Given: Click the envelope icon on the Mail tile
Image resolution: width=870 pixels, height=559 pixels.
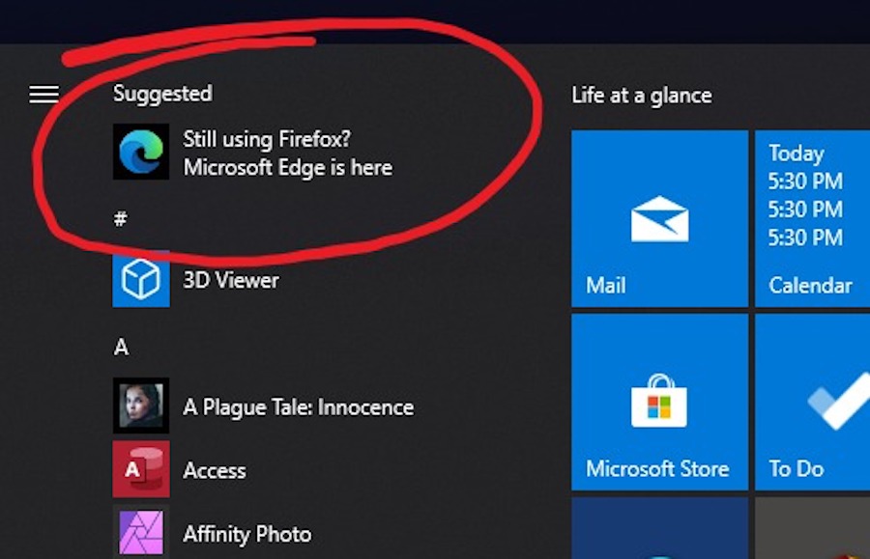Looking at the screenshot, I should coord(659,218).
